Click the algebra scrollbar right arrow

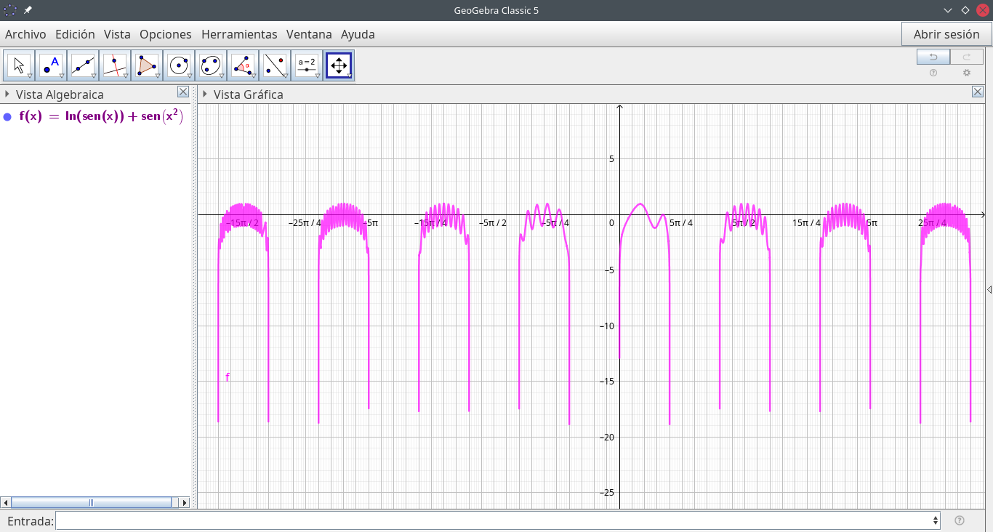185,502
